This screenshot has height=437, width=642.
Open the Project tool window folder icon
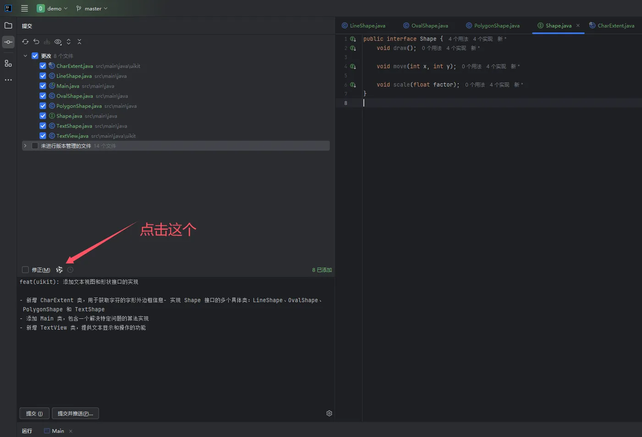pos(8,25)
